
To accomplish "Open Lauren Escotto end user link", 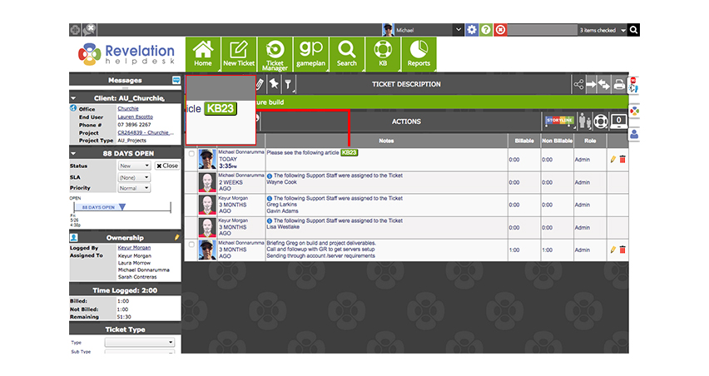I will 135,116.
